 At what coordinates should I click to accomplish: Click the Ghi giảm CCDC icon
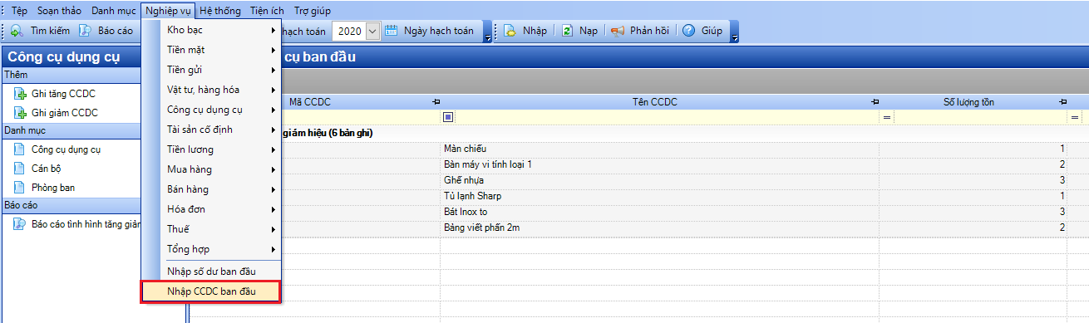[x=21, y=112]
